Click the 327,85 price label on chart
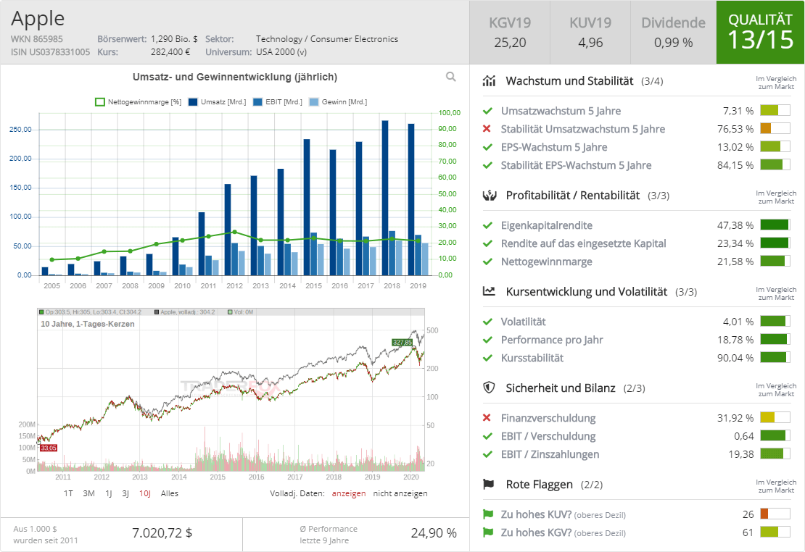Screen dimensions: 805x552 click(402, 342)
